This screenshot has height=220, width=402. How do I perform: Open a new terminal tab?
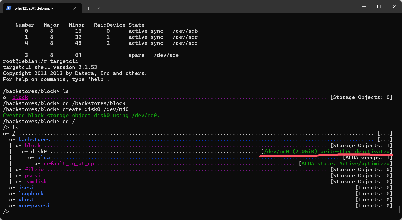coord(89,8)
